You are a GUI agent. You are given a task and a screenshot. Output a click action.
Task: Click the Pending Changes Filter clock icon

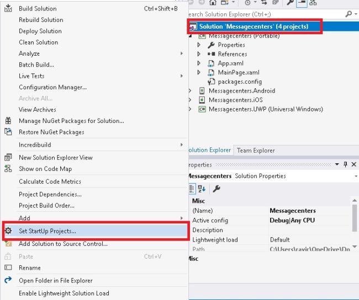coord(247,3)
